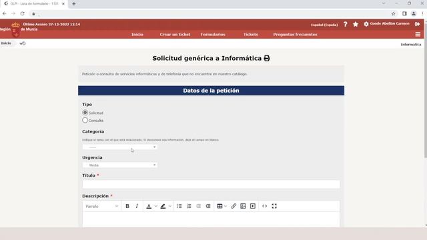Bookmark this page with the star icon

(393, 13)
